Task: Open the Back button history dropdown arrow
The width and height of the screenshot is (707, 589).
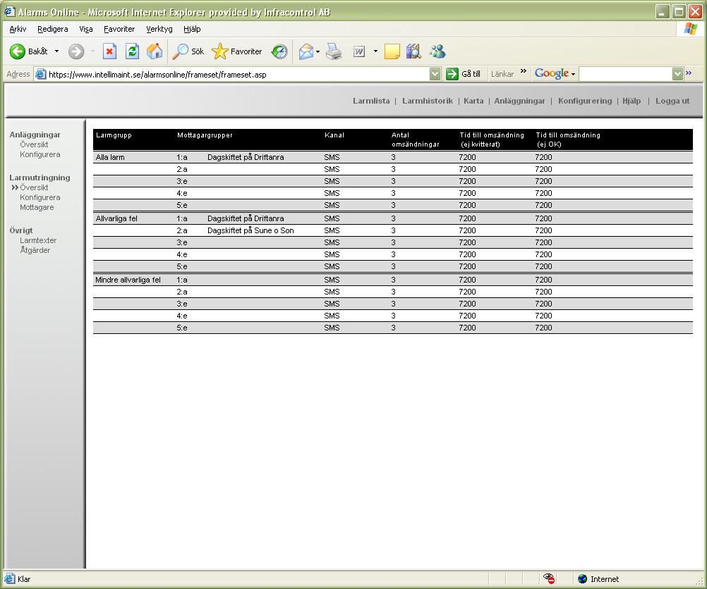Action: point(57,51)
